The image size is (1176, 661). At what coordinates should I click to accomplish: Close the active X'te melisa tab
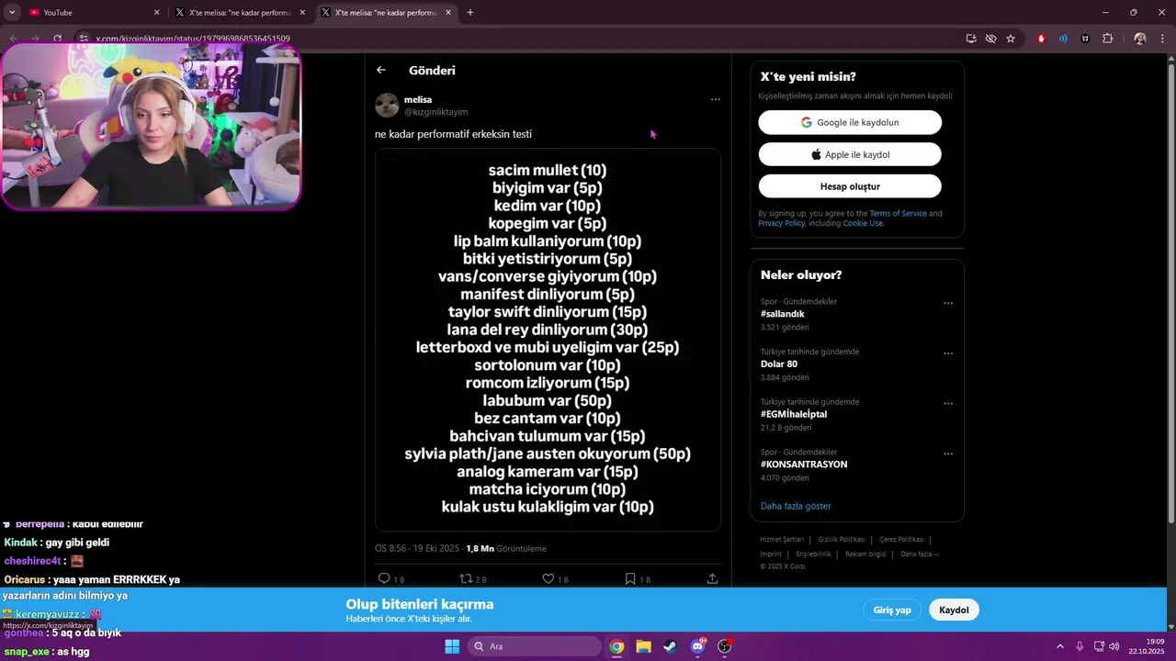click(448, 13)
